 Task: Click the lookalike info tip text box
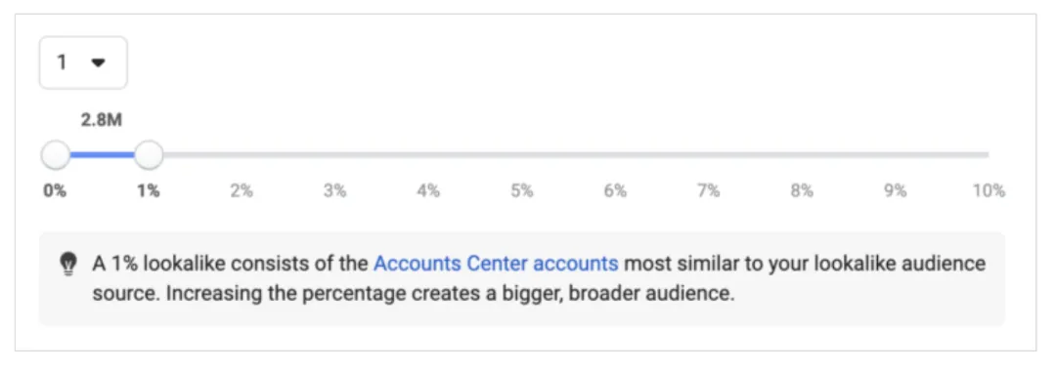(522, 279)
